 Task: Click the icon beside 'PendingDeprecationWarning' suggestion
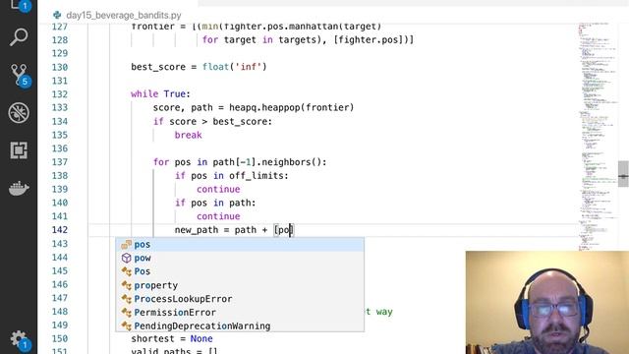(127, 325)
